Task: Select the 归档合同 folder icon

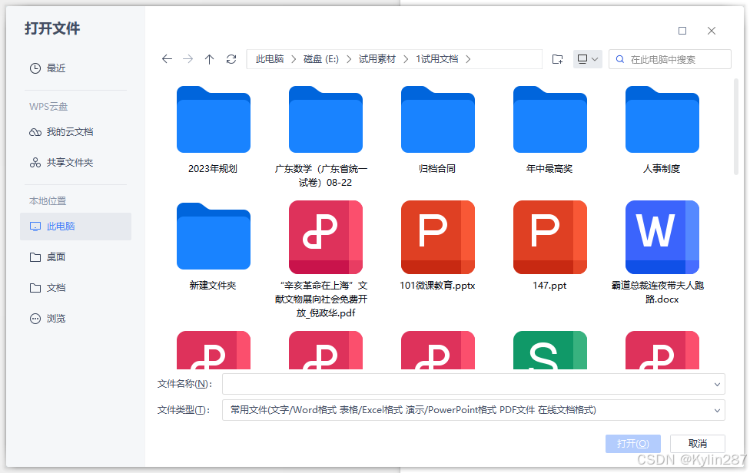Action: [438, 120]
